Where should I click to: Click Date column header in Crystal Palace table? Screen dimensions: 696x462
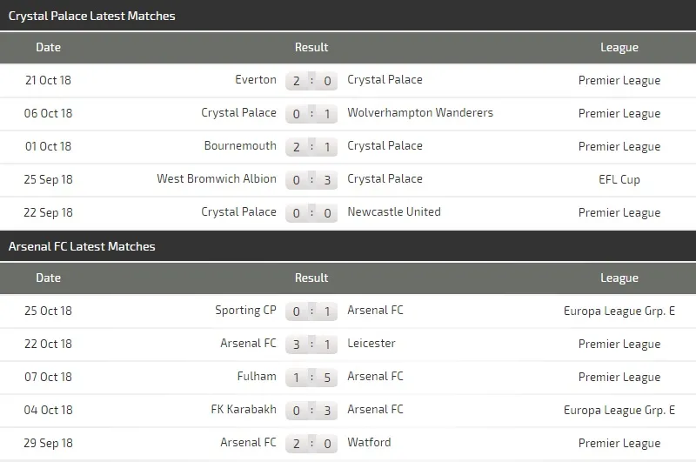click(x=49, y=48)
